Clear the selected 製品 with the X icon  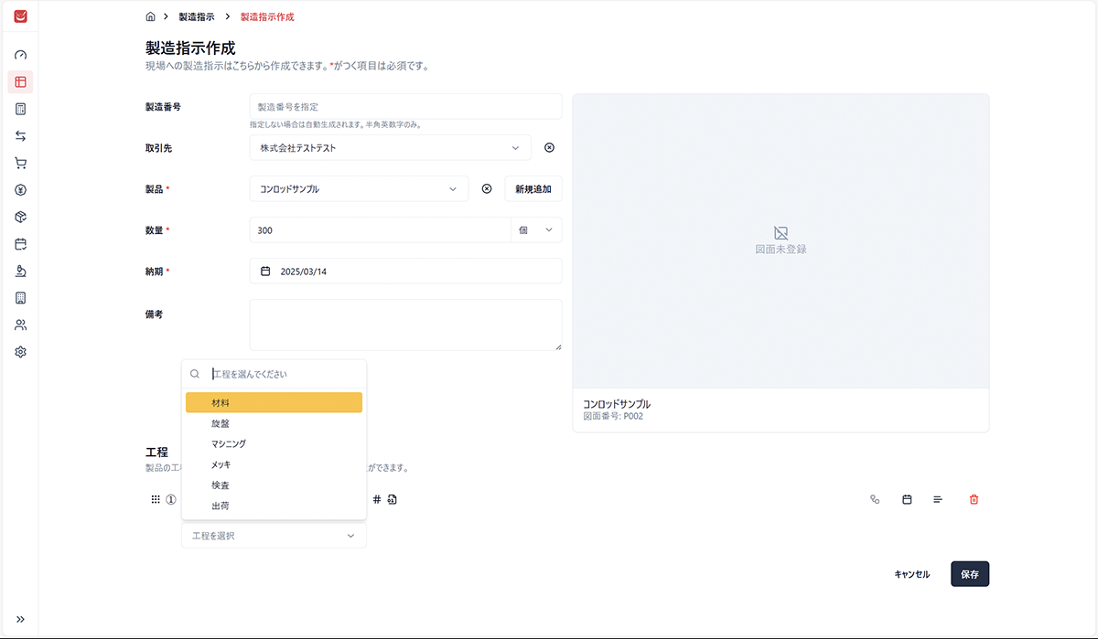tap(487, 189)
